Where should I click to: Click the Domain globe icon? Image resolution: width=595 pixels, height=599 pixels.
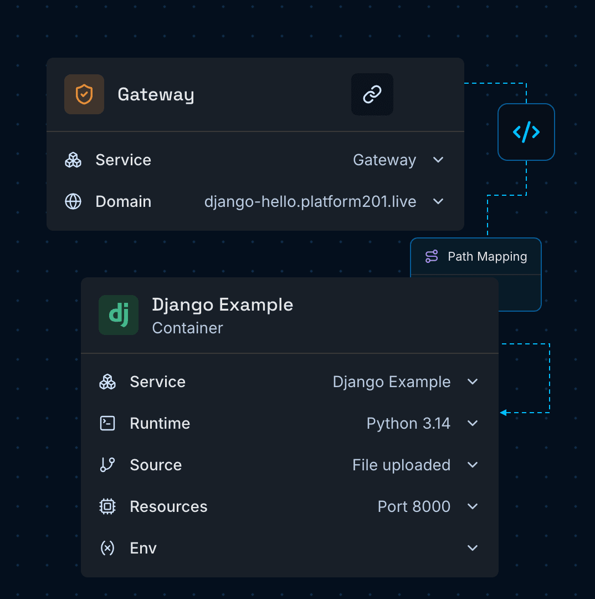(x=73, y=201)
